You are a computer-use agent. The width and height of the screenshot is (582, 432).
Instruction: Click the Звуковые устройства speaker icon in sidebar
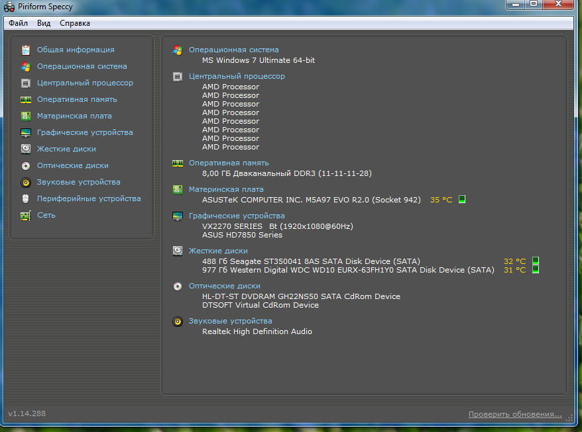coord(26,182)
